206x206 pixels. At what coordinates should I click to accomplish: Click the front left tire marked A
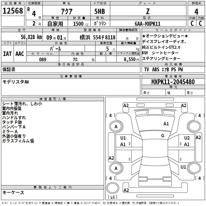[x=116, y=126]
